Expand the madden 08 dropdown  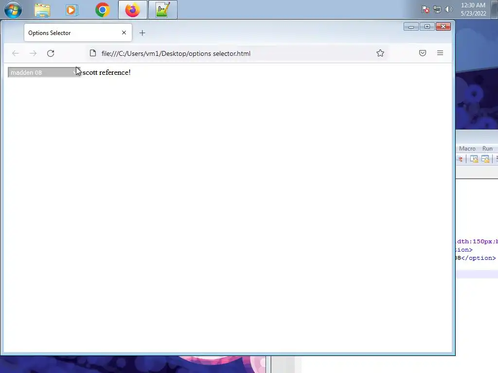pyautogui.click(x=44, y=72)
